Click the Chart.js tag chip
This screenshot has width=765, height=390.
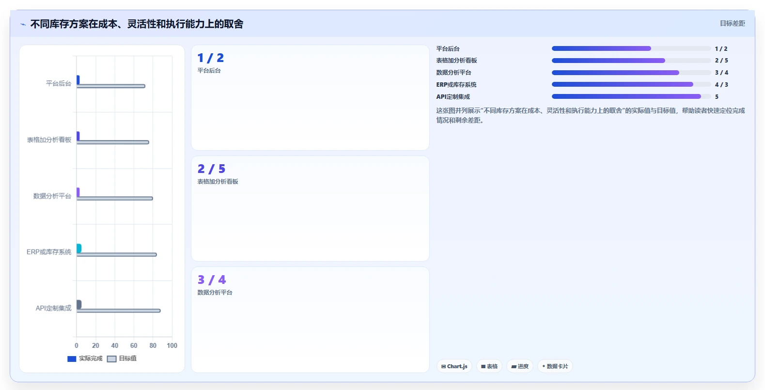[x=454, y=366]
